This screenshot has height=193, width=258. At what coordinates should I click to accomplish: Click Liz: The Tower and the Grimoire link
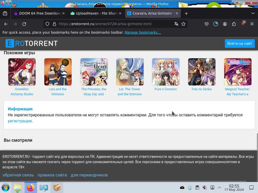click(x=130, y=91)
